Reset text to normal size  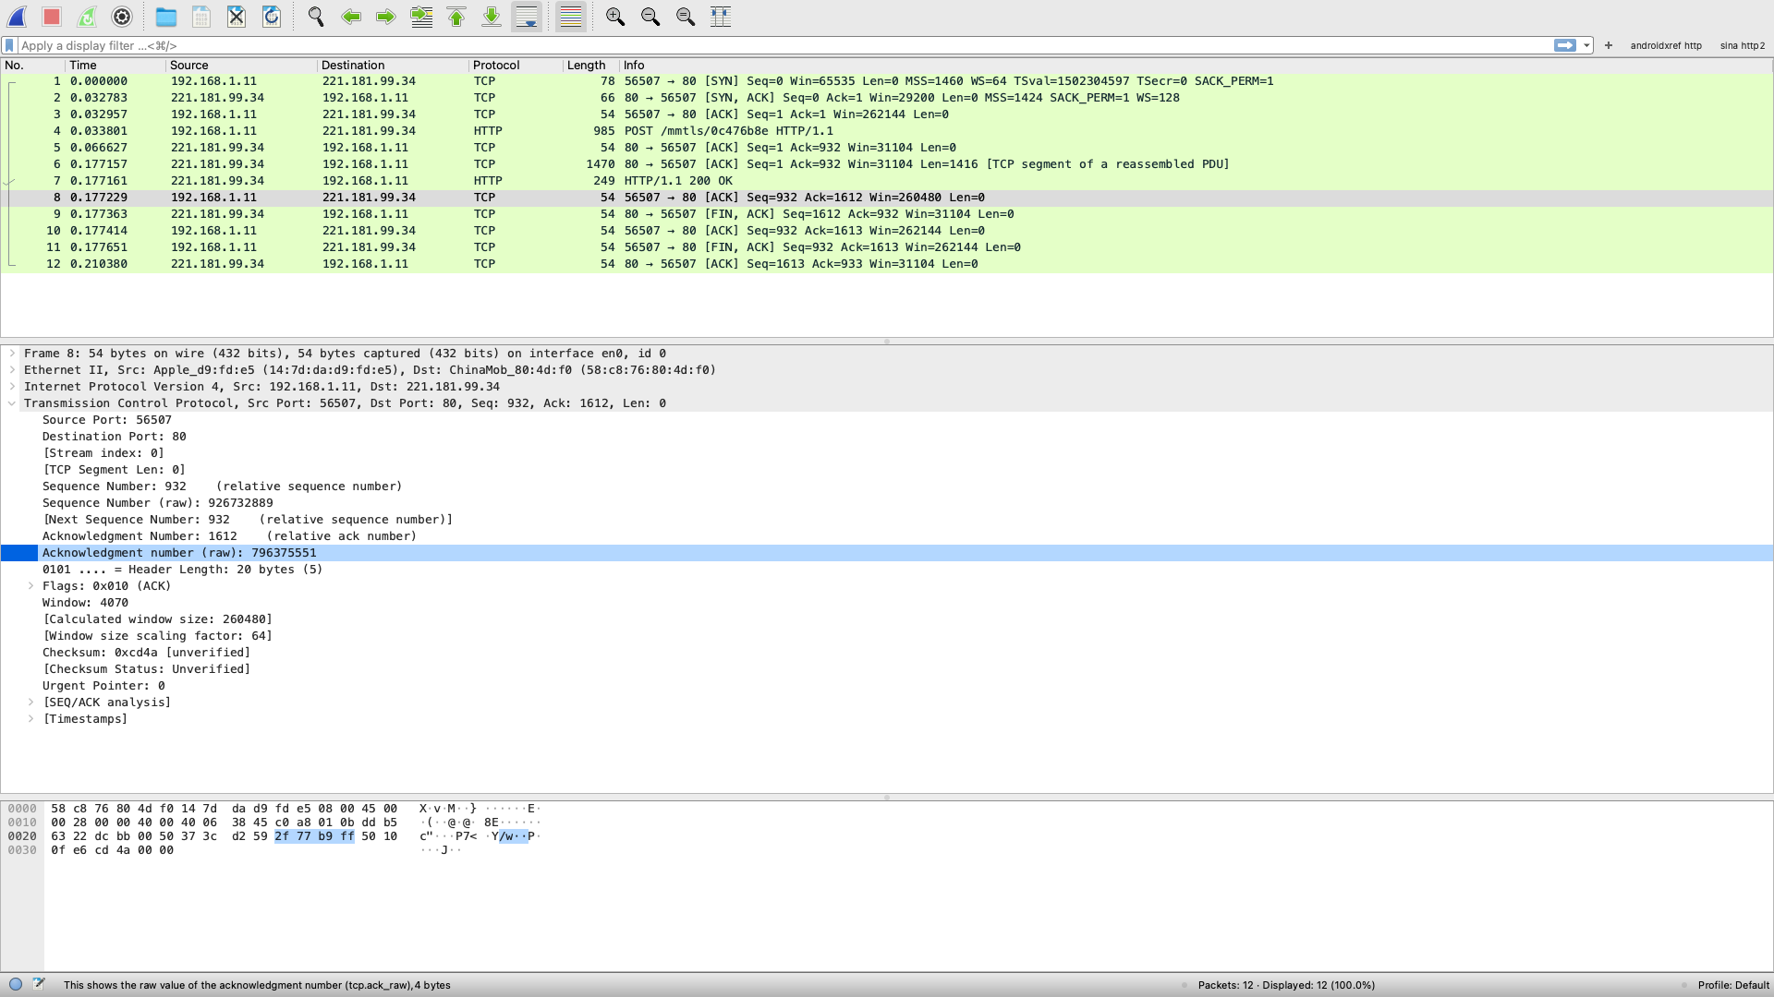tap(686, 17)
